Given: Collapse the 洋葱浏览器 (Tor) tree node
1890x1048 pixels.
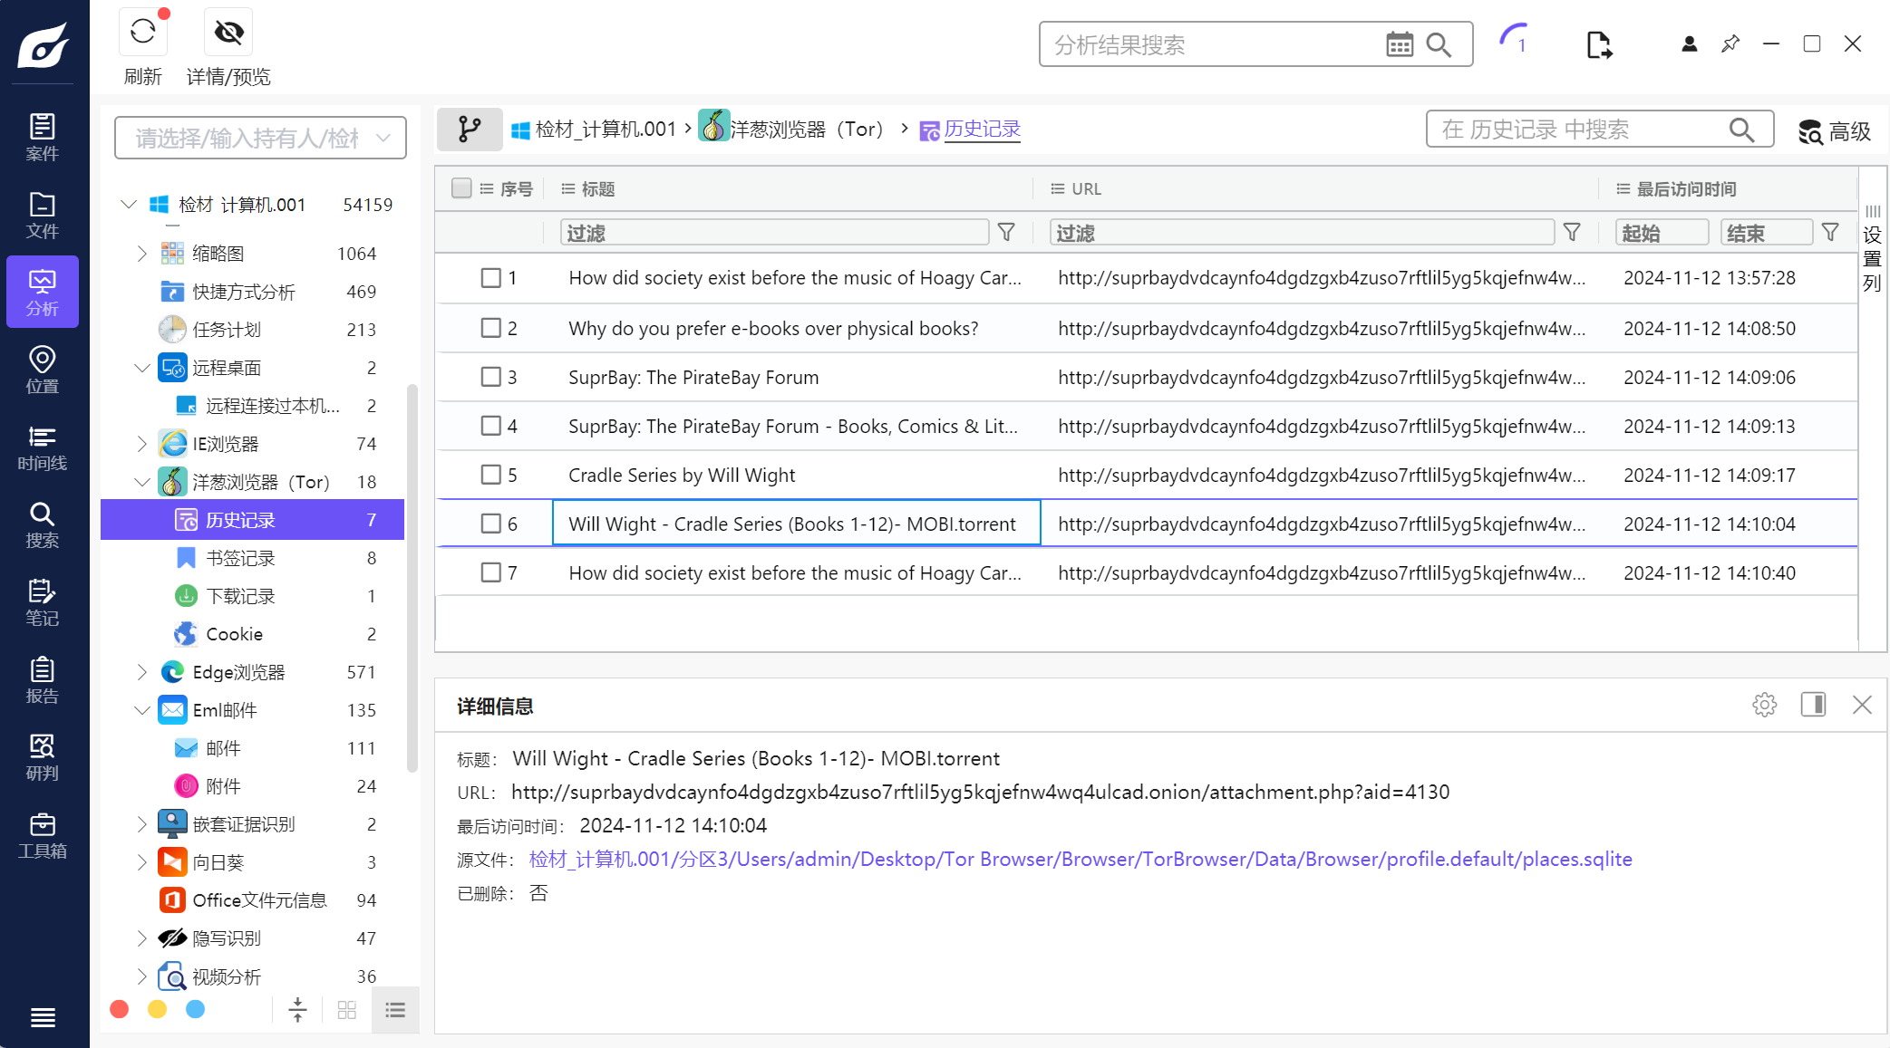Looking at the screenshot, I should [141, 482].
